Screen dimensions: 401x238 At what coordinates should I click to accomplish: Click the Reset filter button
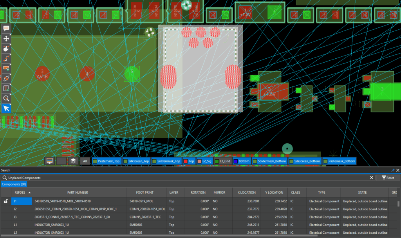[x=388, y=177]
